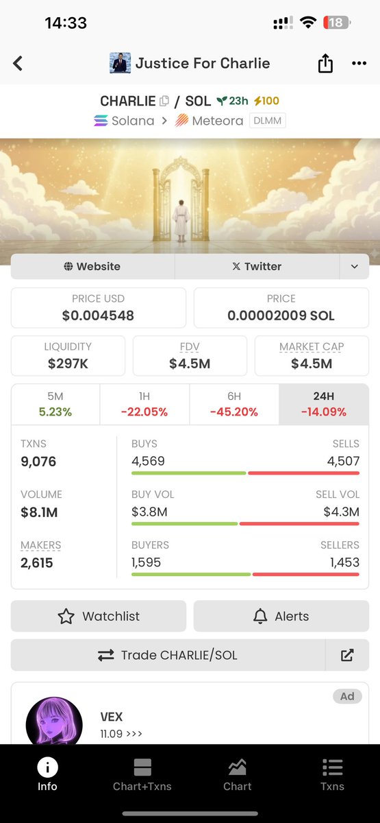380x823 pixels.
Task: Switch to the Txns tab
Action: (x=332, y=774)
